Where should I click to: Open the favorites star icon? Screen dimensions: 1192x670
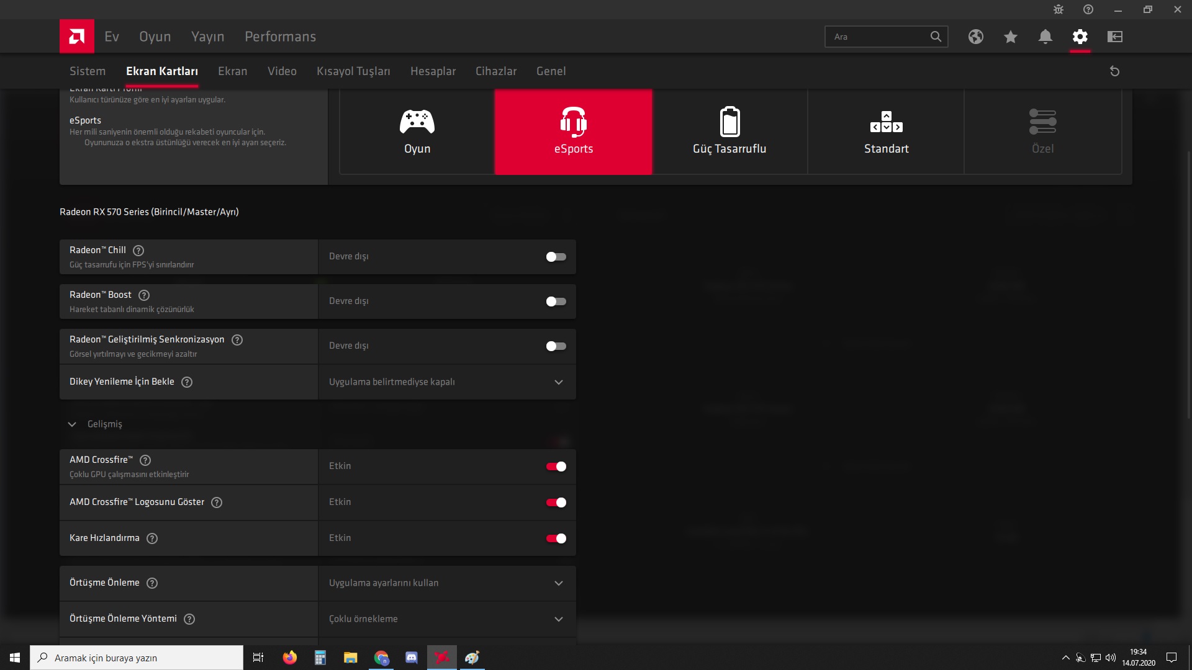point(1010,37)
